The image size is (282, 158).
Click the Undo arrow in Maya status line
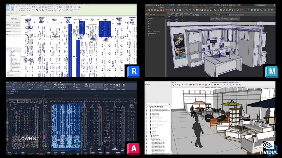(x=162, y=5)
